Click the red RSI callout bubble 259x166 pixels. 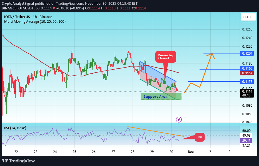coord(199,137)
